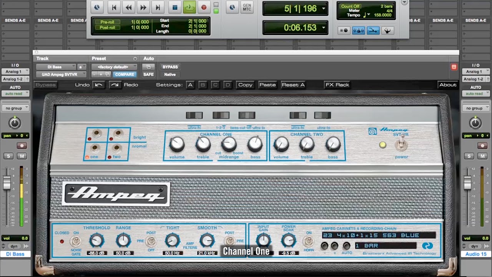
Task: Open the left channel 'auto read' automation selector
Action: pos(15,93)
